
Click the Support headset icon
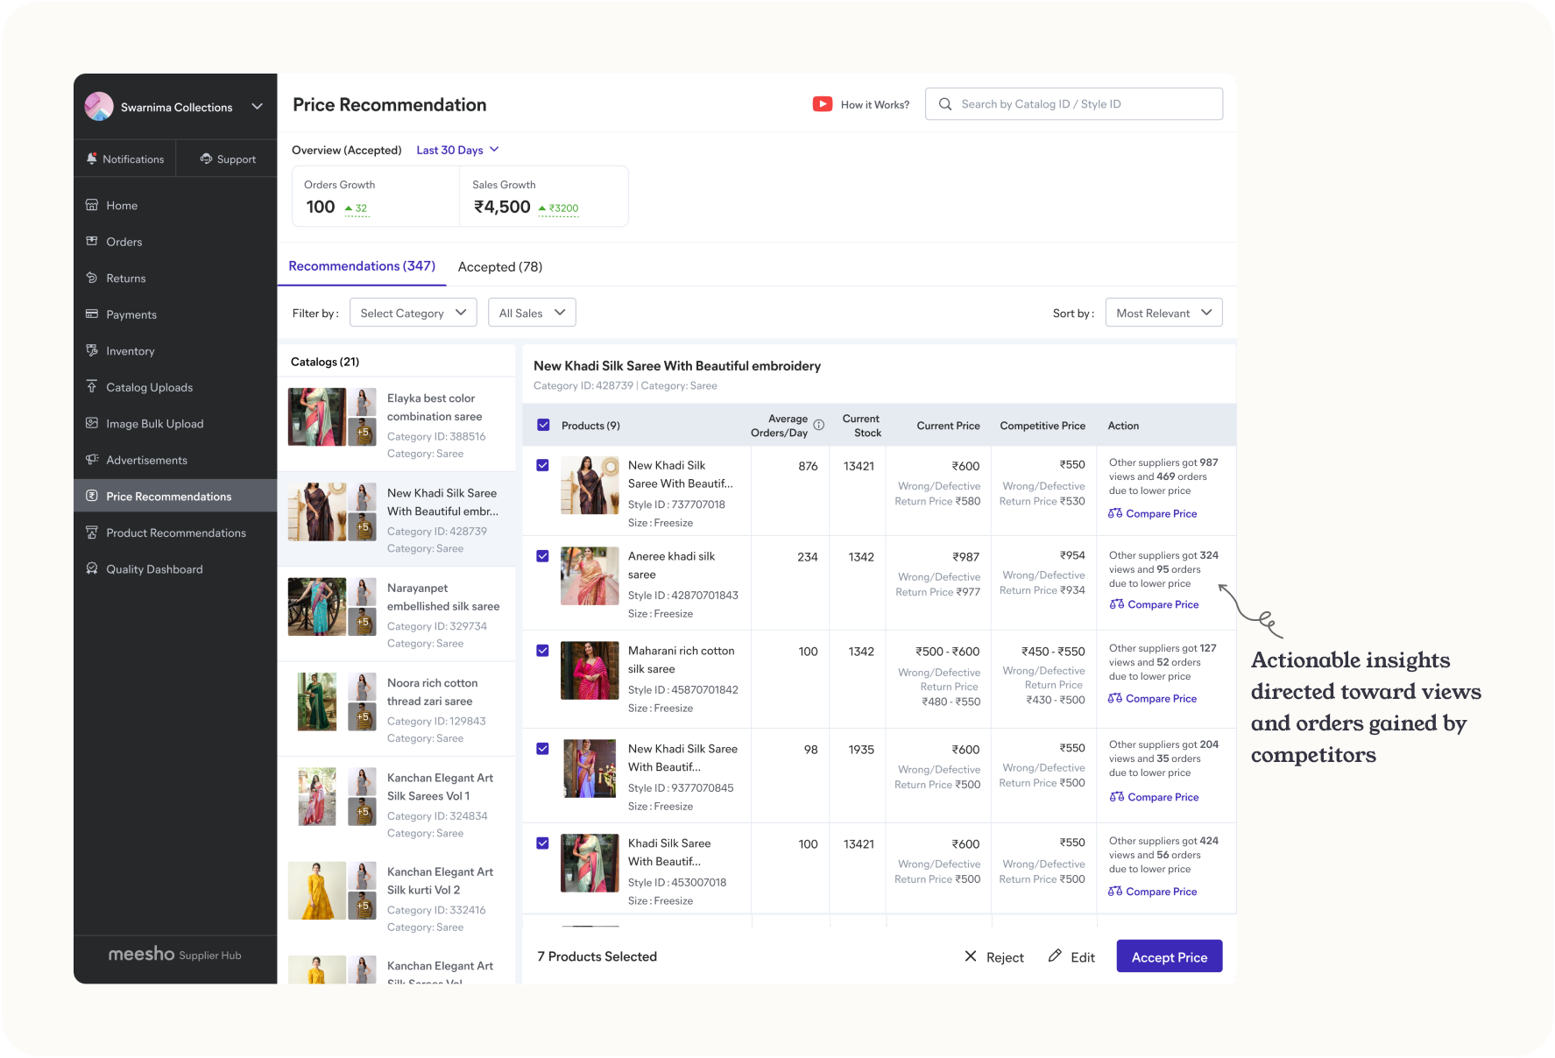point(206,159)
